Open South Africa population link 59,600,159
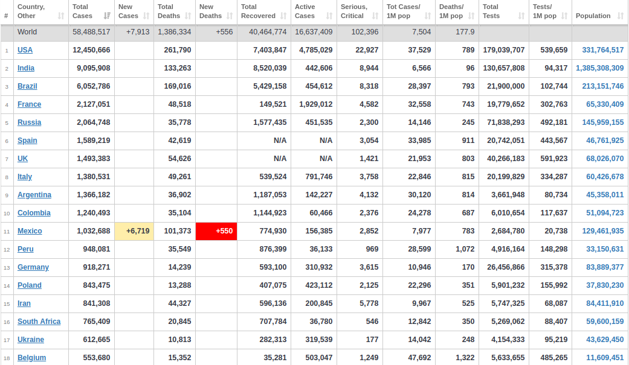629x365 pixels. pyautogui.click(x=605, y=322)
